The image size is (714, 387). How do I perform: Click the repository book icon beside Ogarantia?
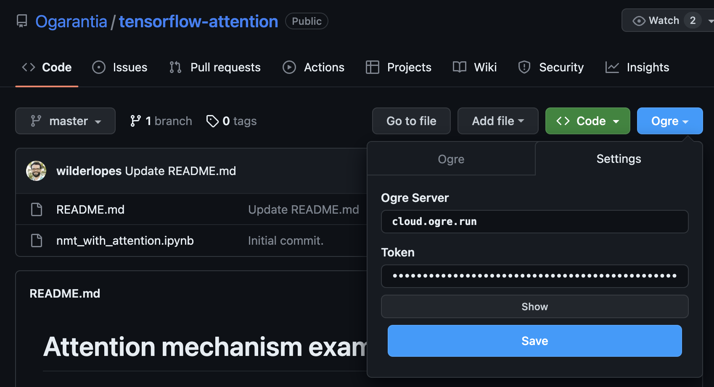click(x=22, y=21)
